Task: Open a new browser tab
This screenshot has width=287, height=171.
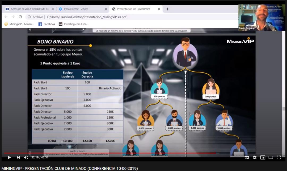Action: [x=167, y=9]
